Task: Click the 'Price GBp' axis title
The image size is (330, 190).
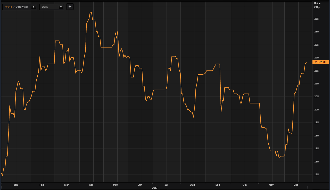Action: pos(317,5)
